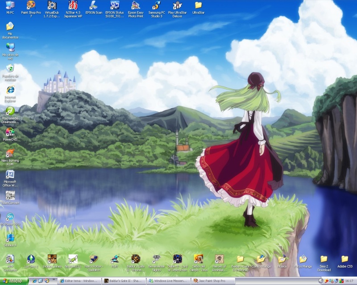This screenshot has height=285, width=357.
Task: Select the Diablo II - Lord of Destruction shortcut
Action: (x=178, y=263)
